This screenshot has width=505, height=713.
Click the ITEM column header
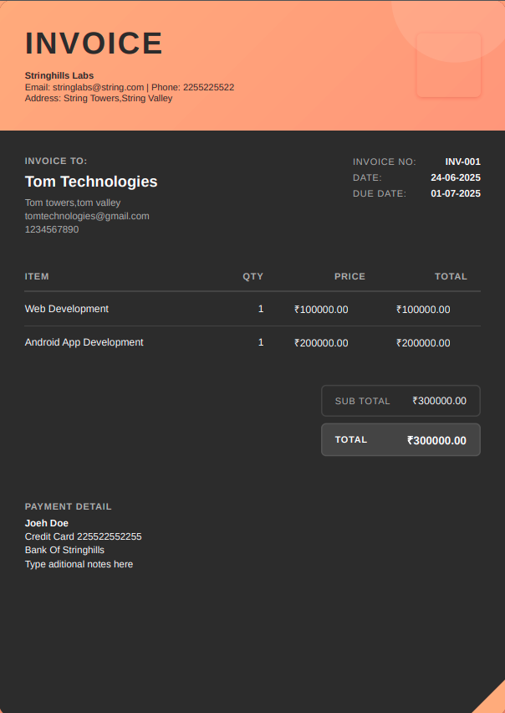pyautogui.click(x=37, y=276)
